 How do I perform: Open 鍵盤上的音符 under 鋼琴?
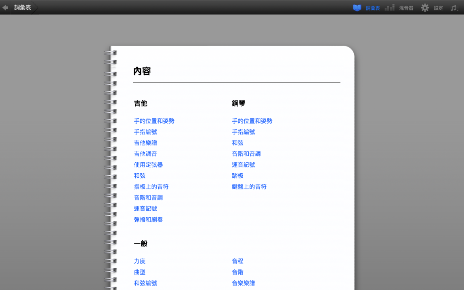(x=249, y=187)
